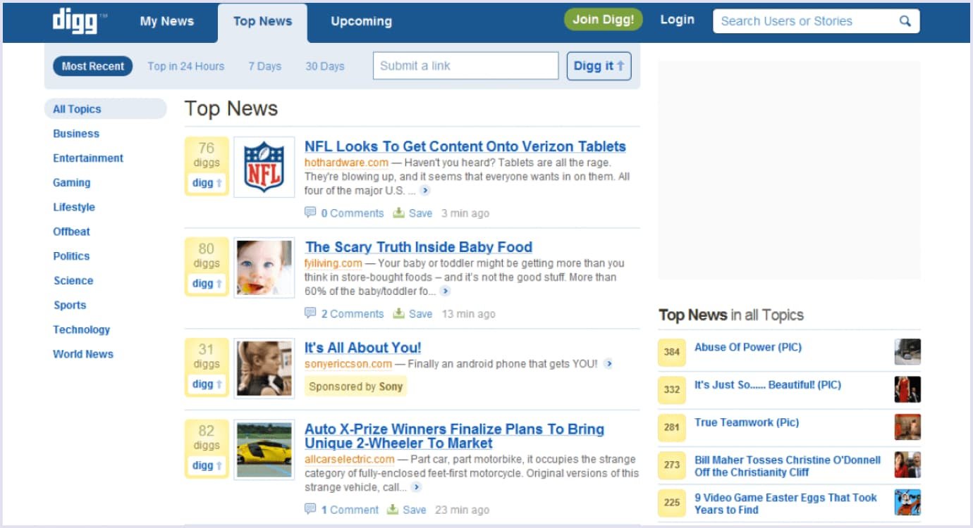Select Offbeat topic

pos(72,232)
